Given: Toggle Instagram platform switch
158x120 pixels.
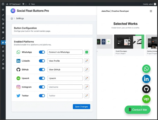Looking at the screenshot, I should [42, 87].
